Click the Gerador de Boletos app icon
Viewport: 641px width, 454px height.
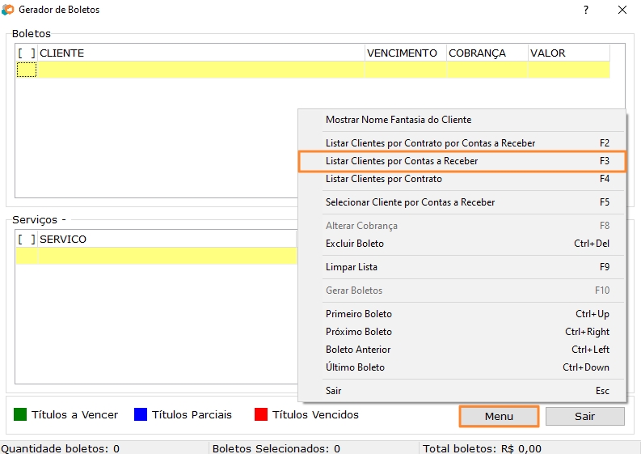8,10
